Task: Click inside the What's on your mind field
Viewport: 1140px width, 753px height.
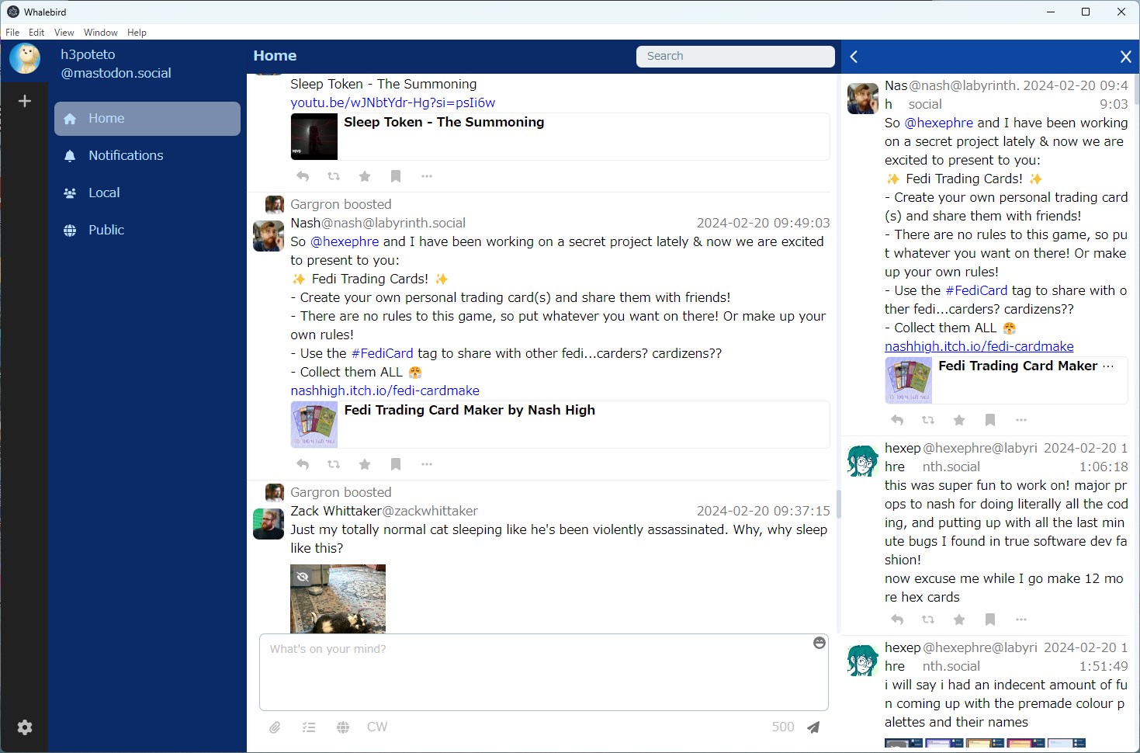Action: (x=543, y=671)
